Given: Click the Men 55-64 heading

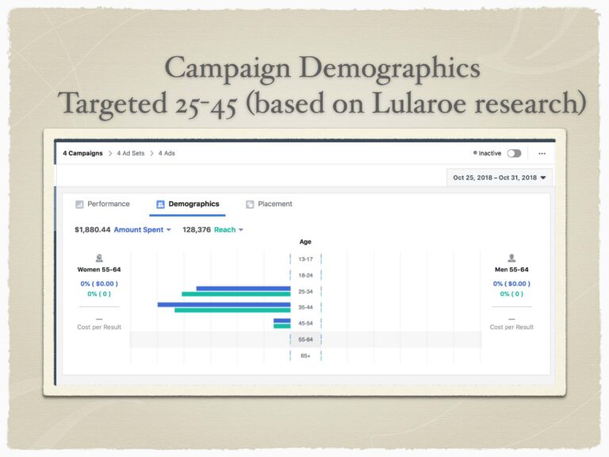Looking at the screenshot, I should click(x=511, y=270).
